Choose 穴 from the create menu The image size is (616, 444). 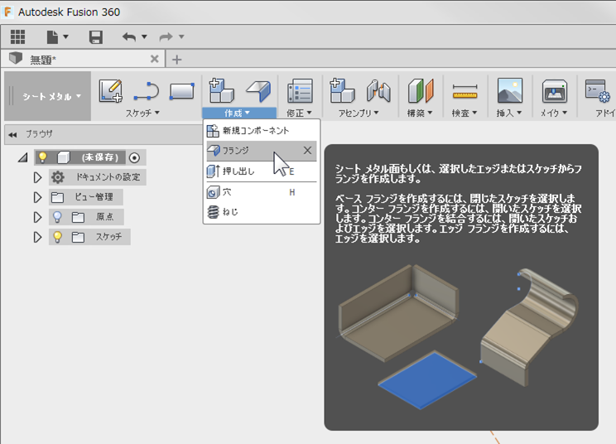[x=262, y=192]
